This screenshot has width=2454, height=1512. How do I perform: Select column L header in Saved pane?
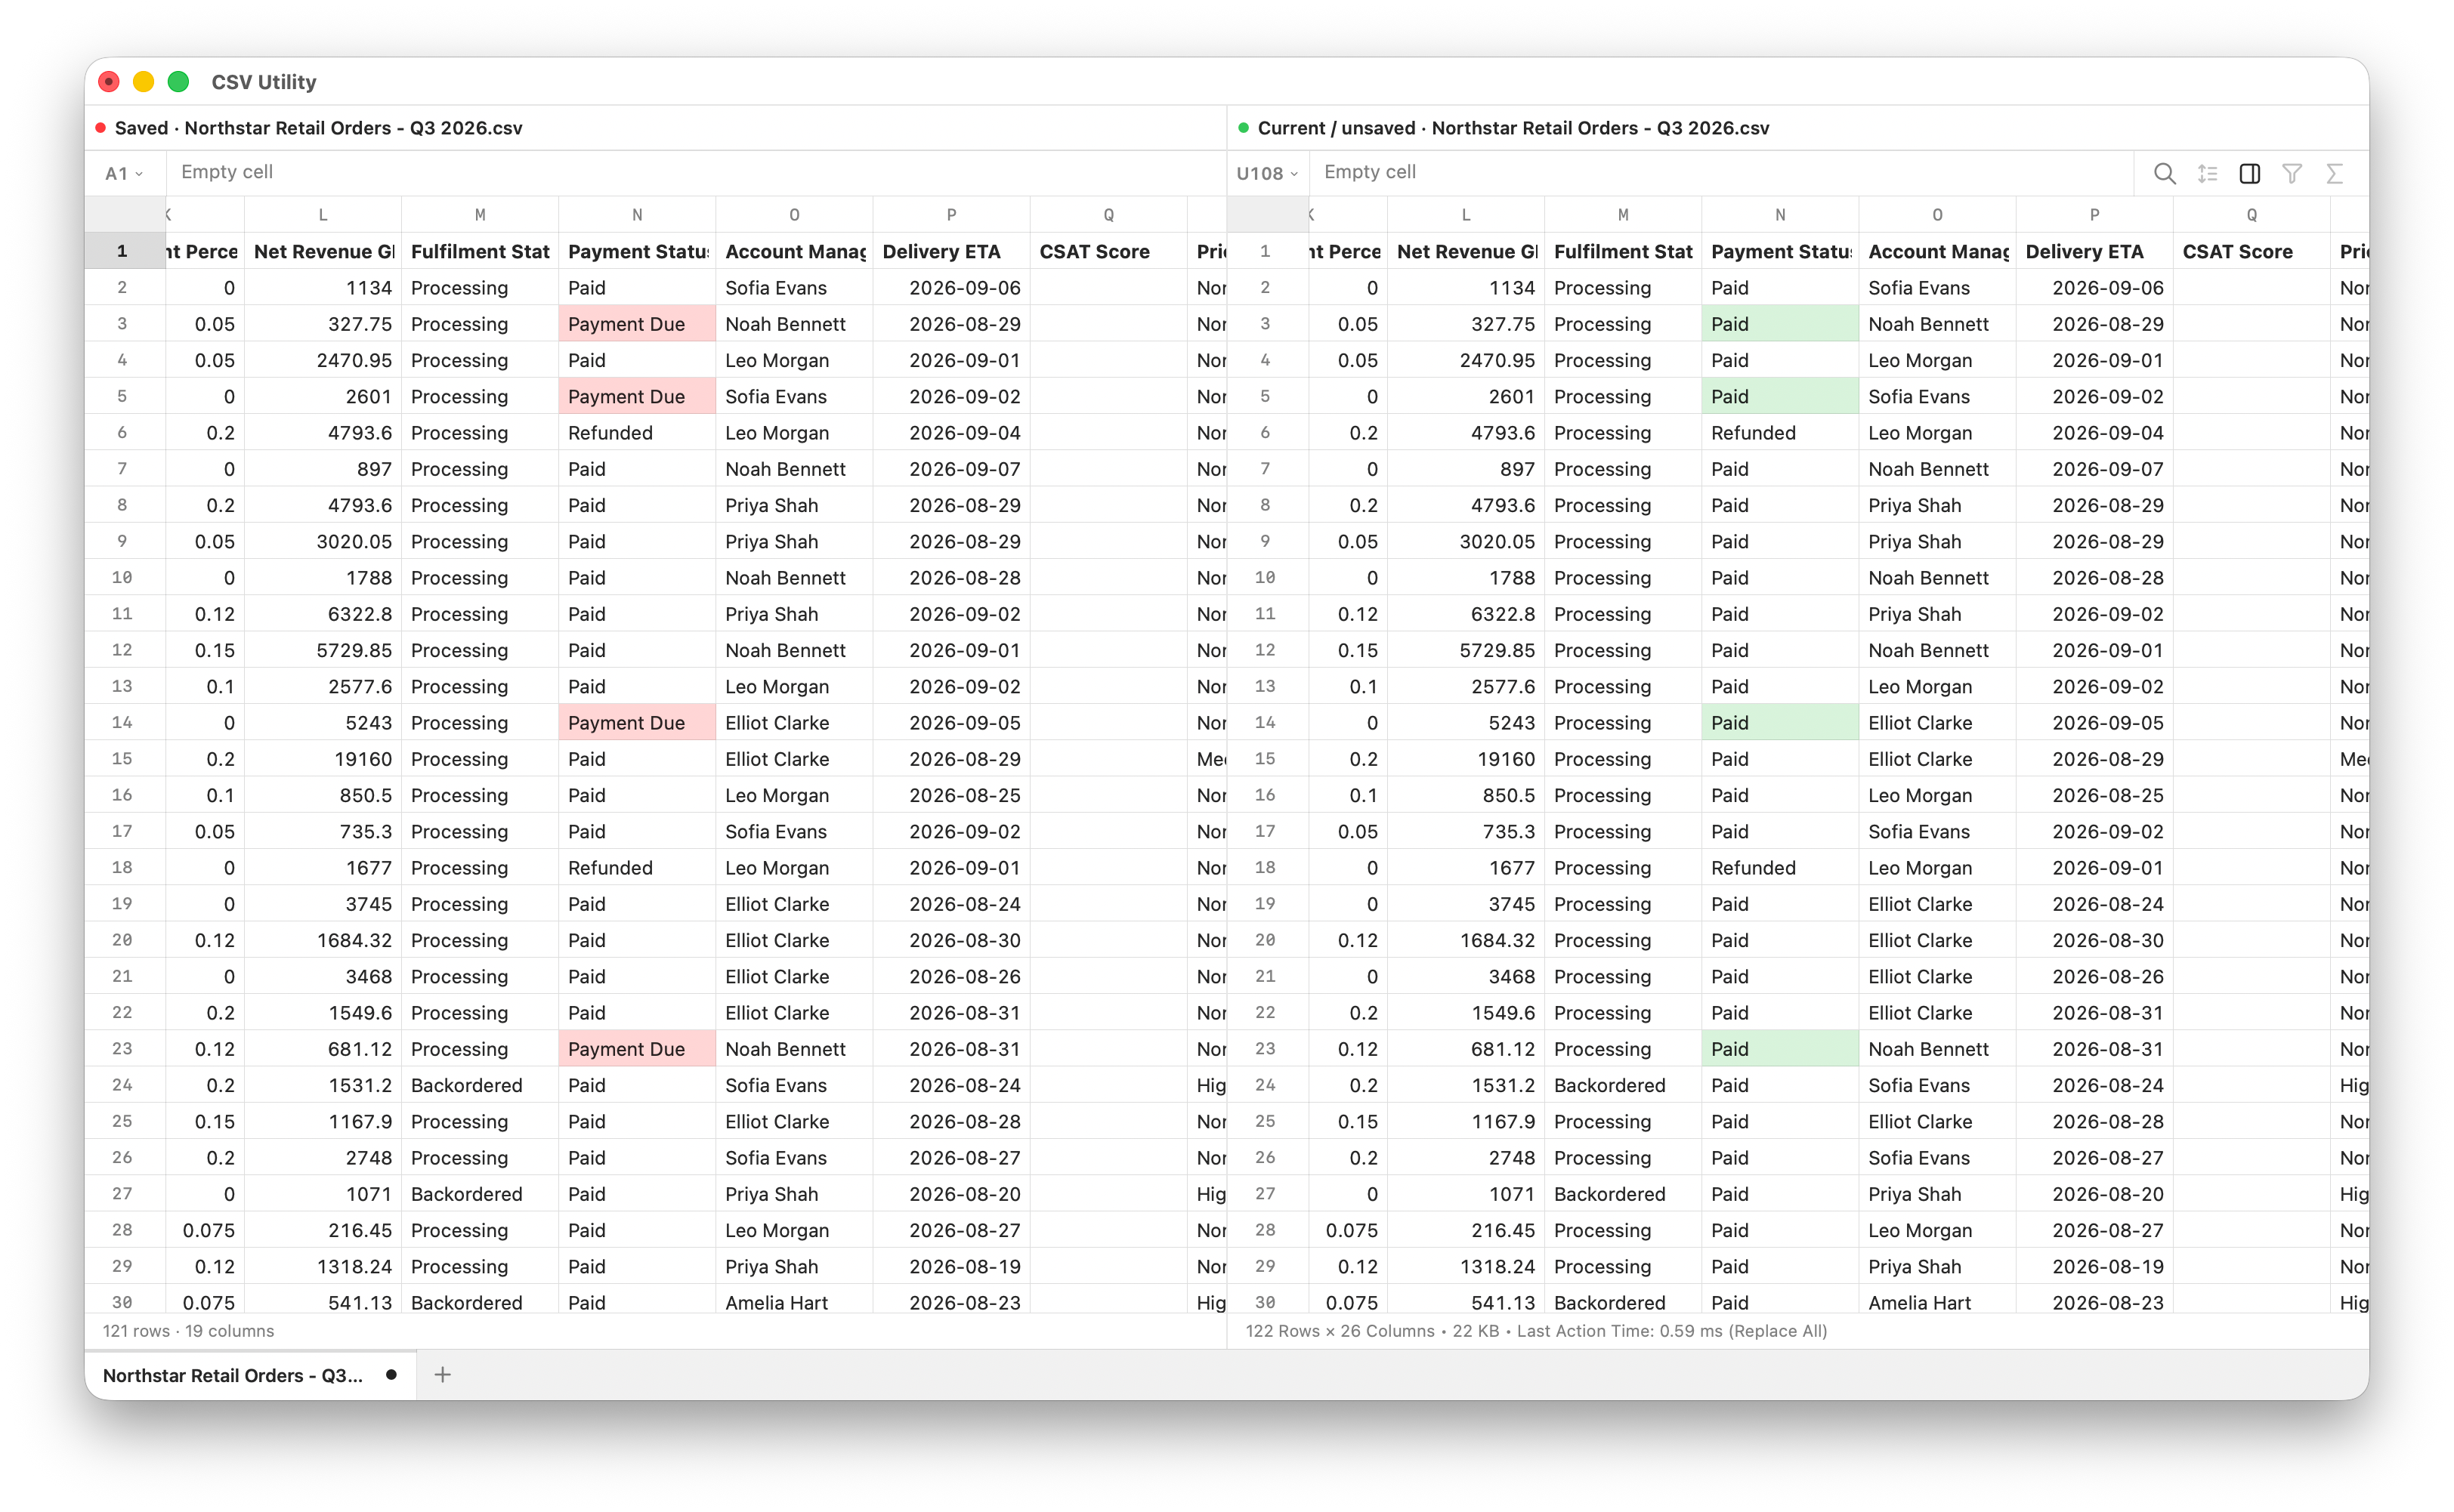[323, 215]
